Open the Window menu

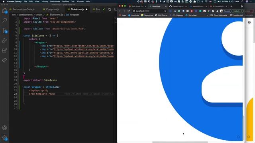tap(80, 2)
